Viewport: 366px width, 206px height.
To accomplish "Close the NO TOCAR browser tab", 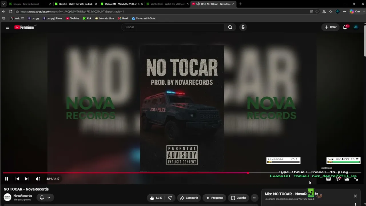I will pos(233,4).
